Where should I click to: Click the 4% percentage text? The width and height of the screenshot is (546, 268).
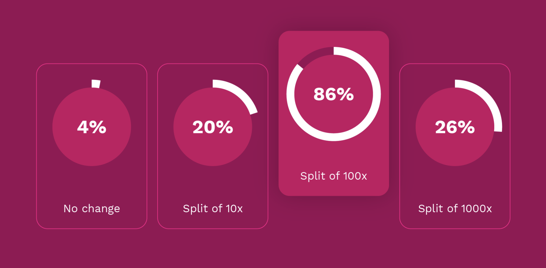pyautogui.click(x=91, y=127)
